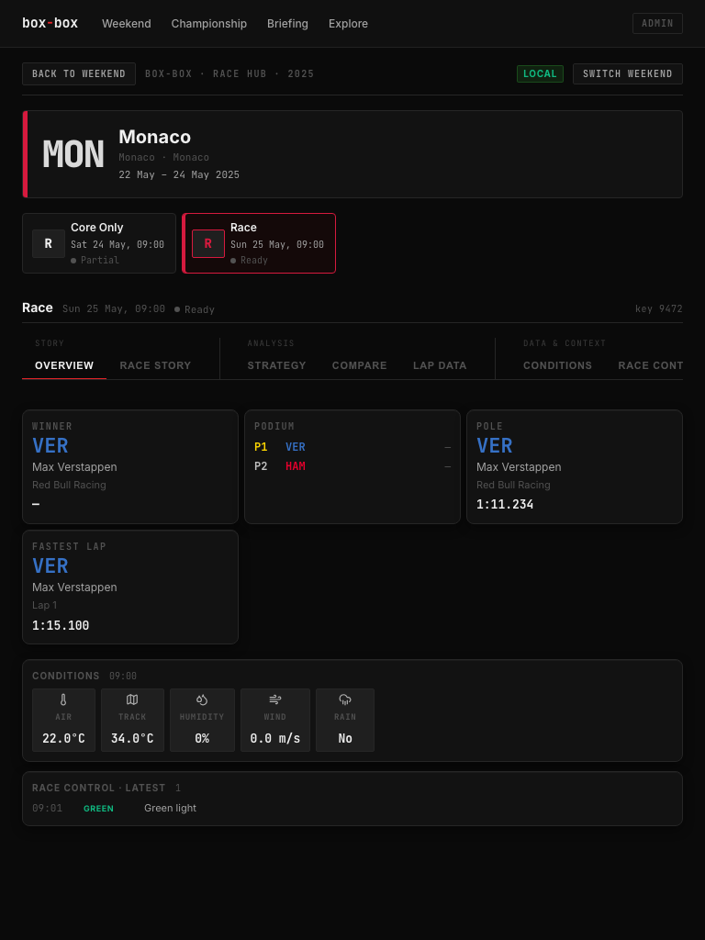
Task: Open the Strategy analysis tab
Action: (277, 365)
